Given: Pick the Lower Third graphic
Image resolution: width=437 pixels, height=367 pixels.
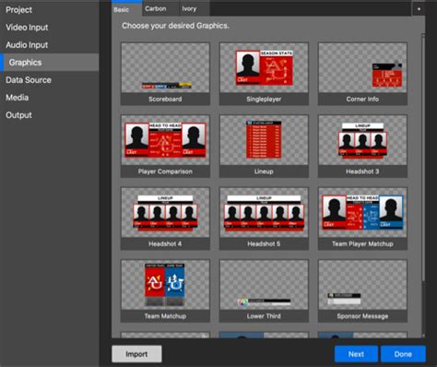Looking at the screenshot, I should click(x=264, y=290).
